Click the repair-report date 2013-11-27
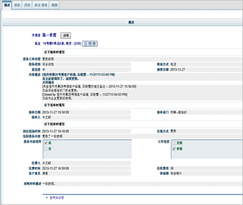 (177, 69)
